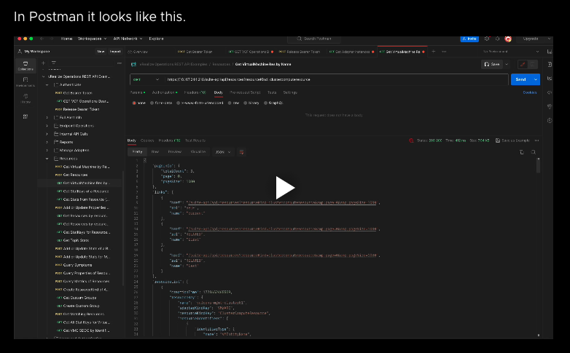Switch to the Headers request tab
Image resolution: width=570 pixels, height=353 pixels.
(194, 92)
